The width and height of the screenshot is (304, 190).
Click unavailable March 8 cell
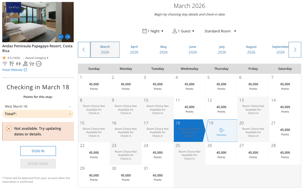[94, 108]
